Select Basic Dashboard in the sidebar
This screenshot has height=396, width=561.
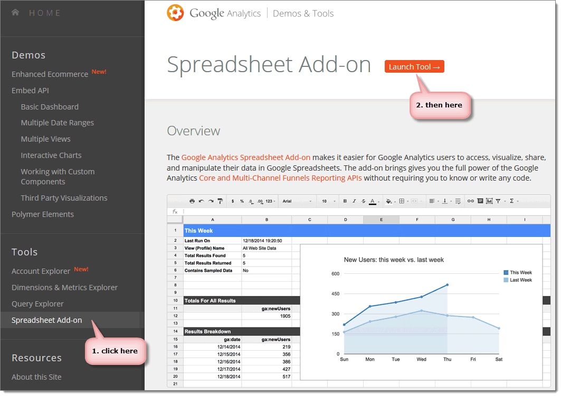(x=50, y=107)
